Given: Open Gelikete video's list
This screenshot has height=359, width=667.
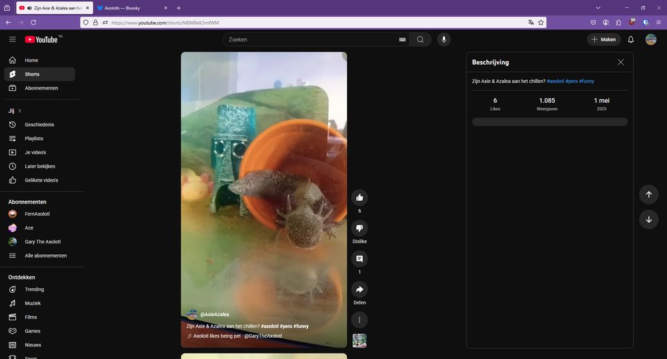Looking at the screenshot, I should (39, 180).
